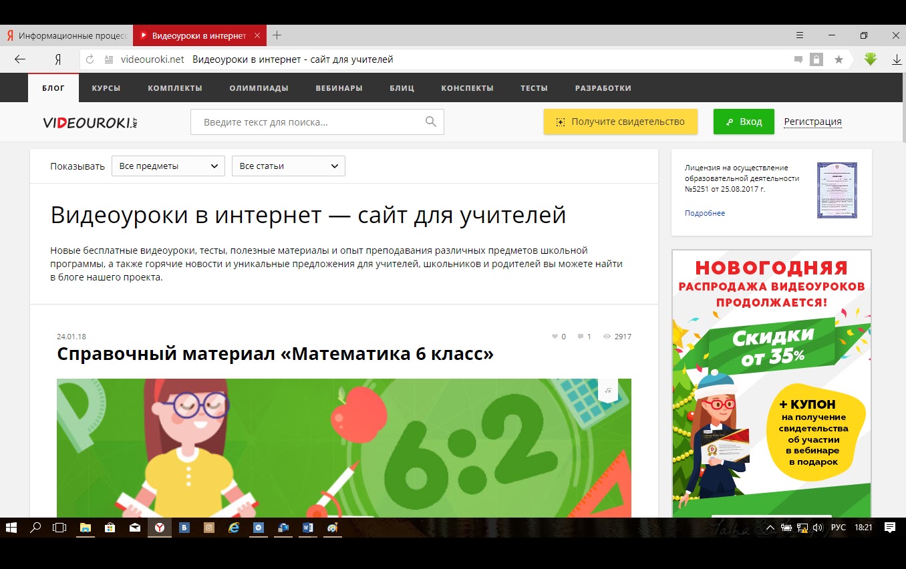Screen dimensions: 906x569
Task: Launch Microsoft Word from the taskbar
Action: pos(308,528)
